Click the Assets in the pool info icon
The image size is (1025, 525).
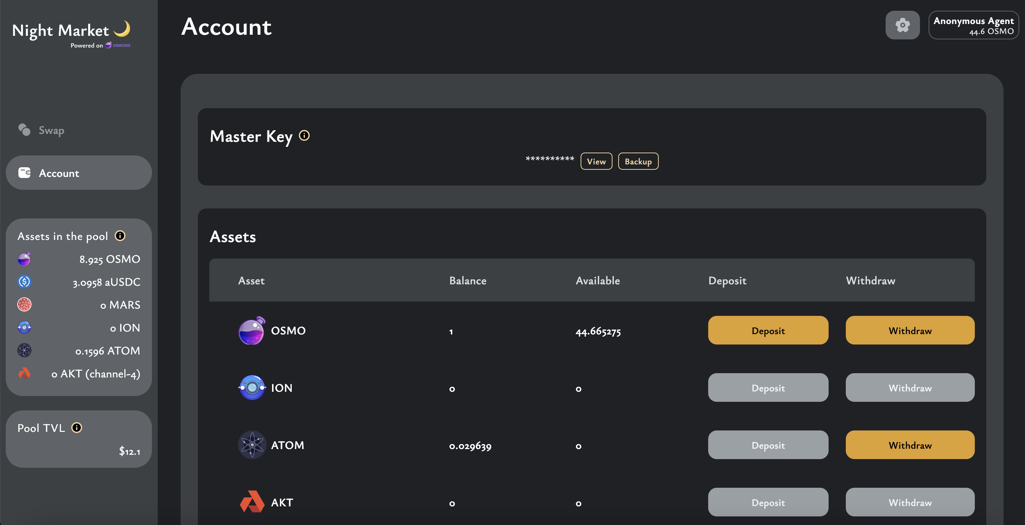[120, 236]
